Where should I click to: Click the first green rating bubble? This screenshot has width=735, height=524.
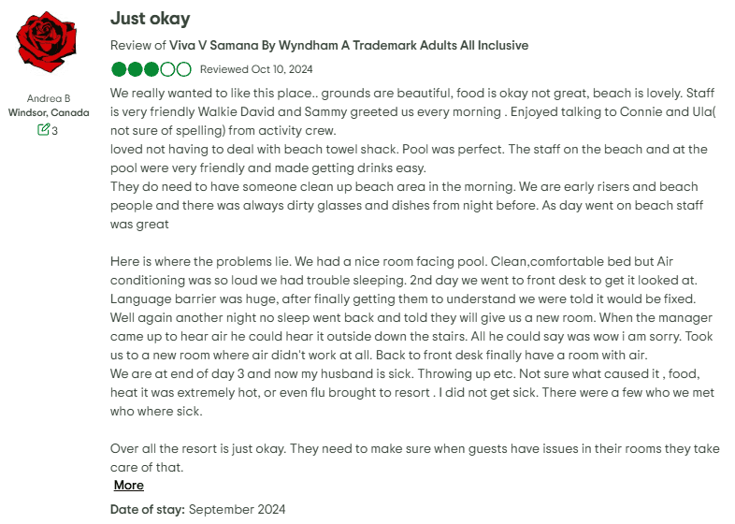click(119, 69)
